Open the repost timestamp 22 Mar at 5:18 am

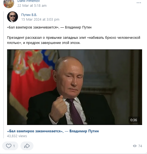click(32, 6)
